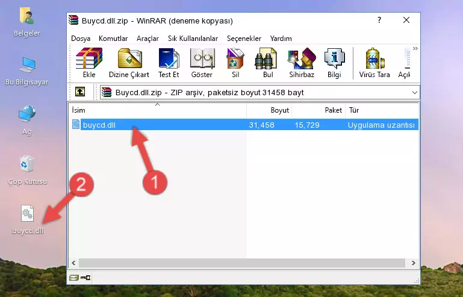Launch the Sihirbaz wizard
The width and height of the screenshot is (463, 297).
pos(302,63)
